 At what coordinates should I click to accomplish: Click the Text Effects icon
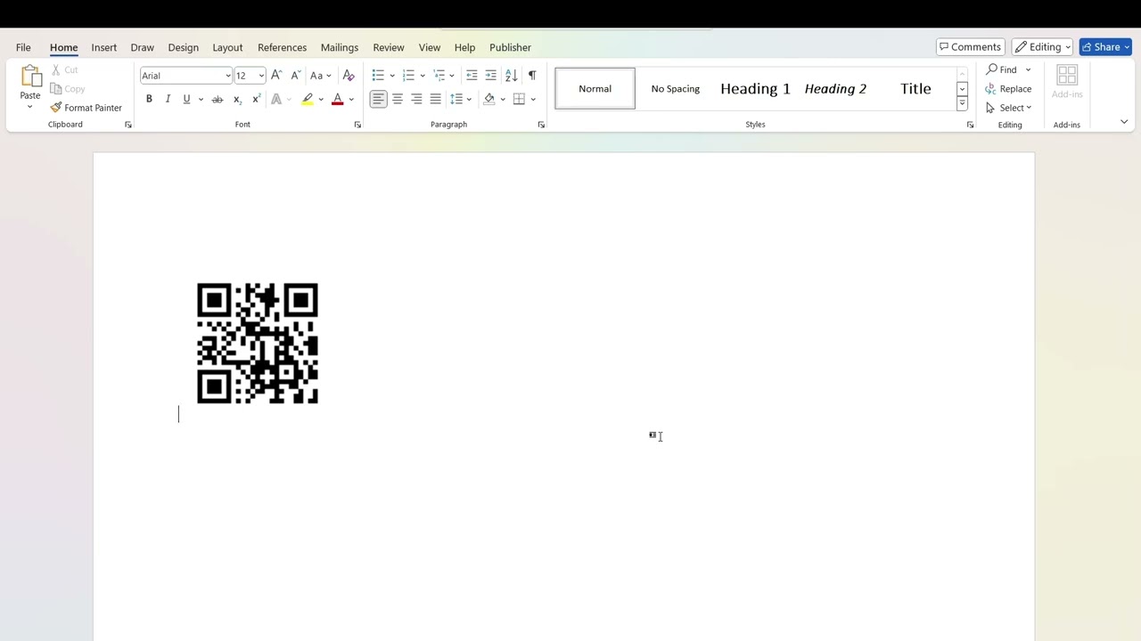276,99
